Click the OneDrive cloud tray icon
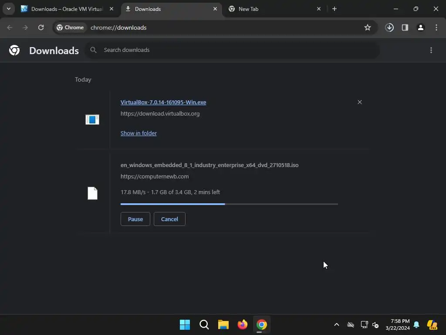The width and height of the screenshot is (446, 335). pos(351,325)
